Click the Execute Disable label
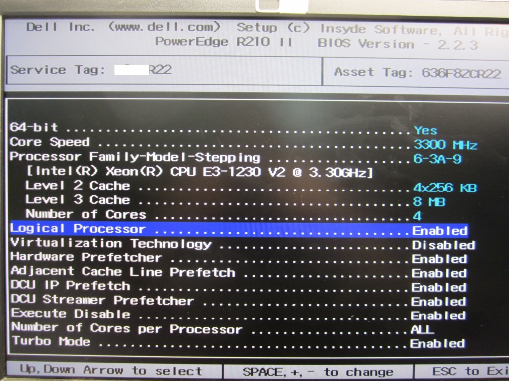509x381 pixels. (71, 314)
